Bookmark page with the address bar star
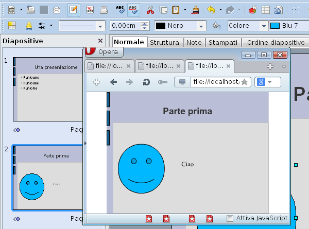Viewport: 309px width, 229px height. coord(244,82)
